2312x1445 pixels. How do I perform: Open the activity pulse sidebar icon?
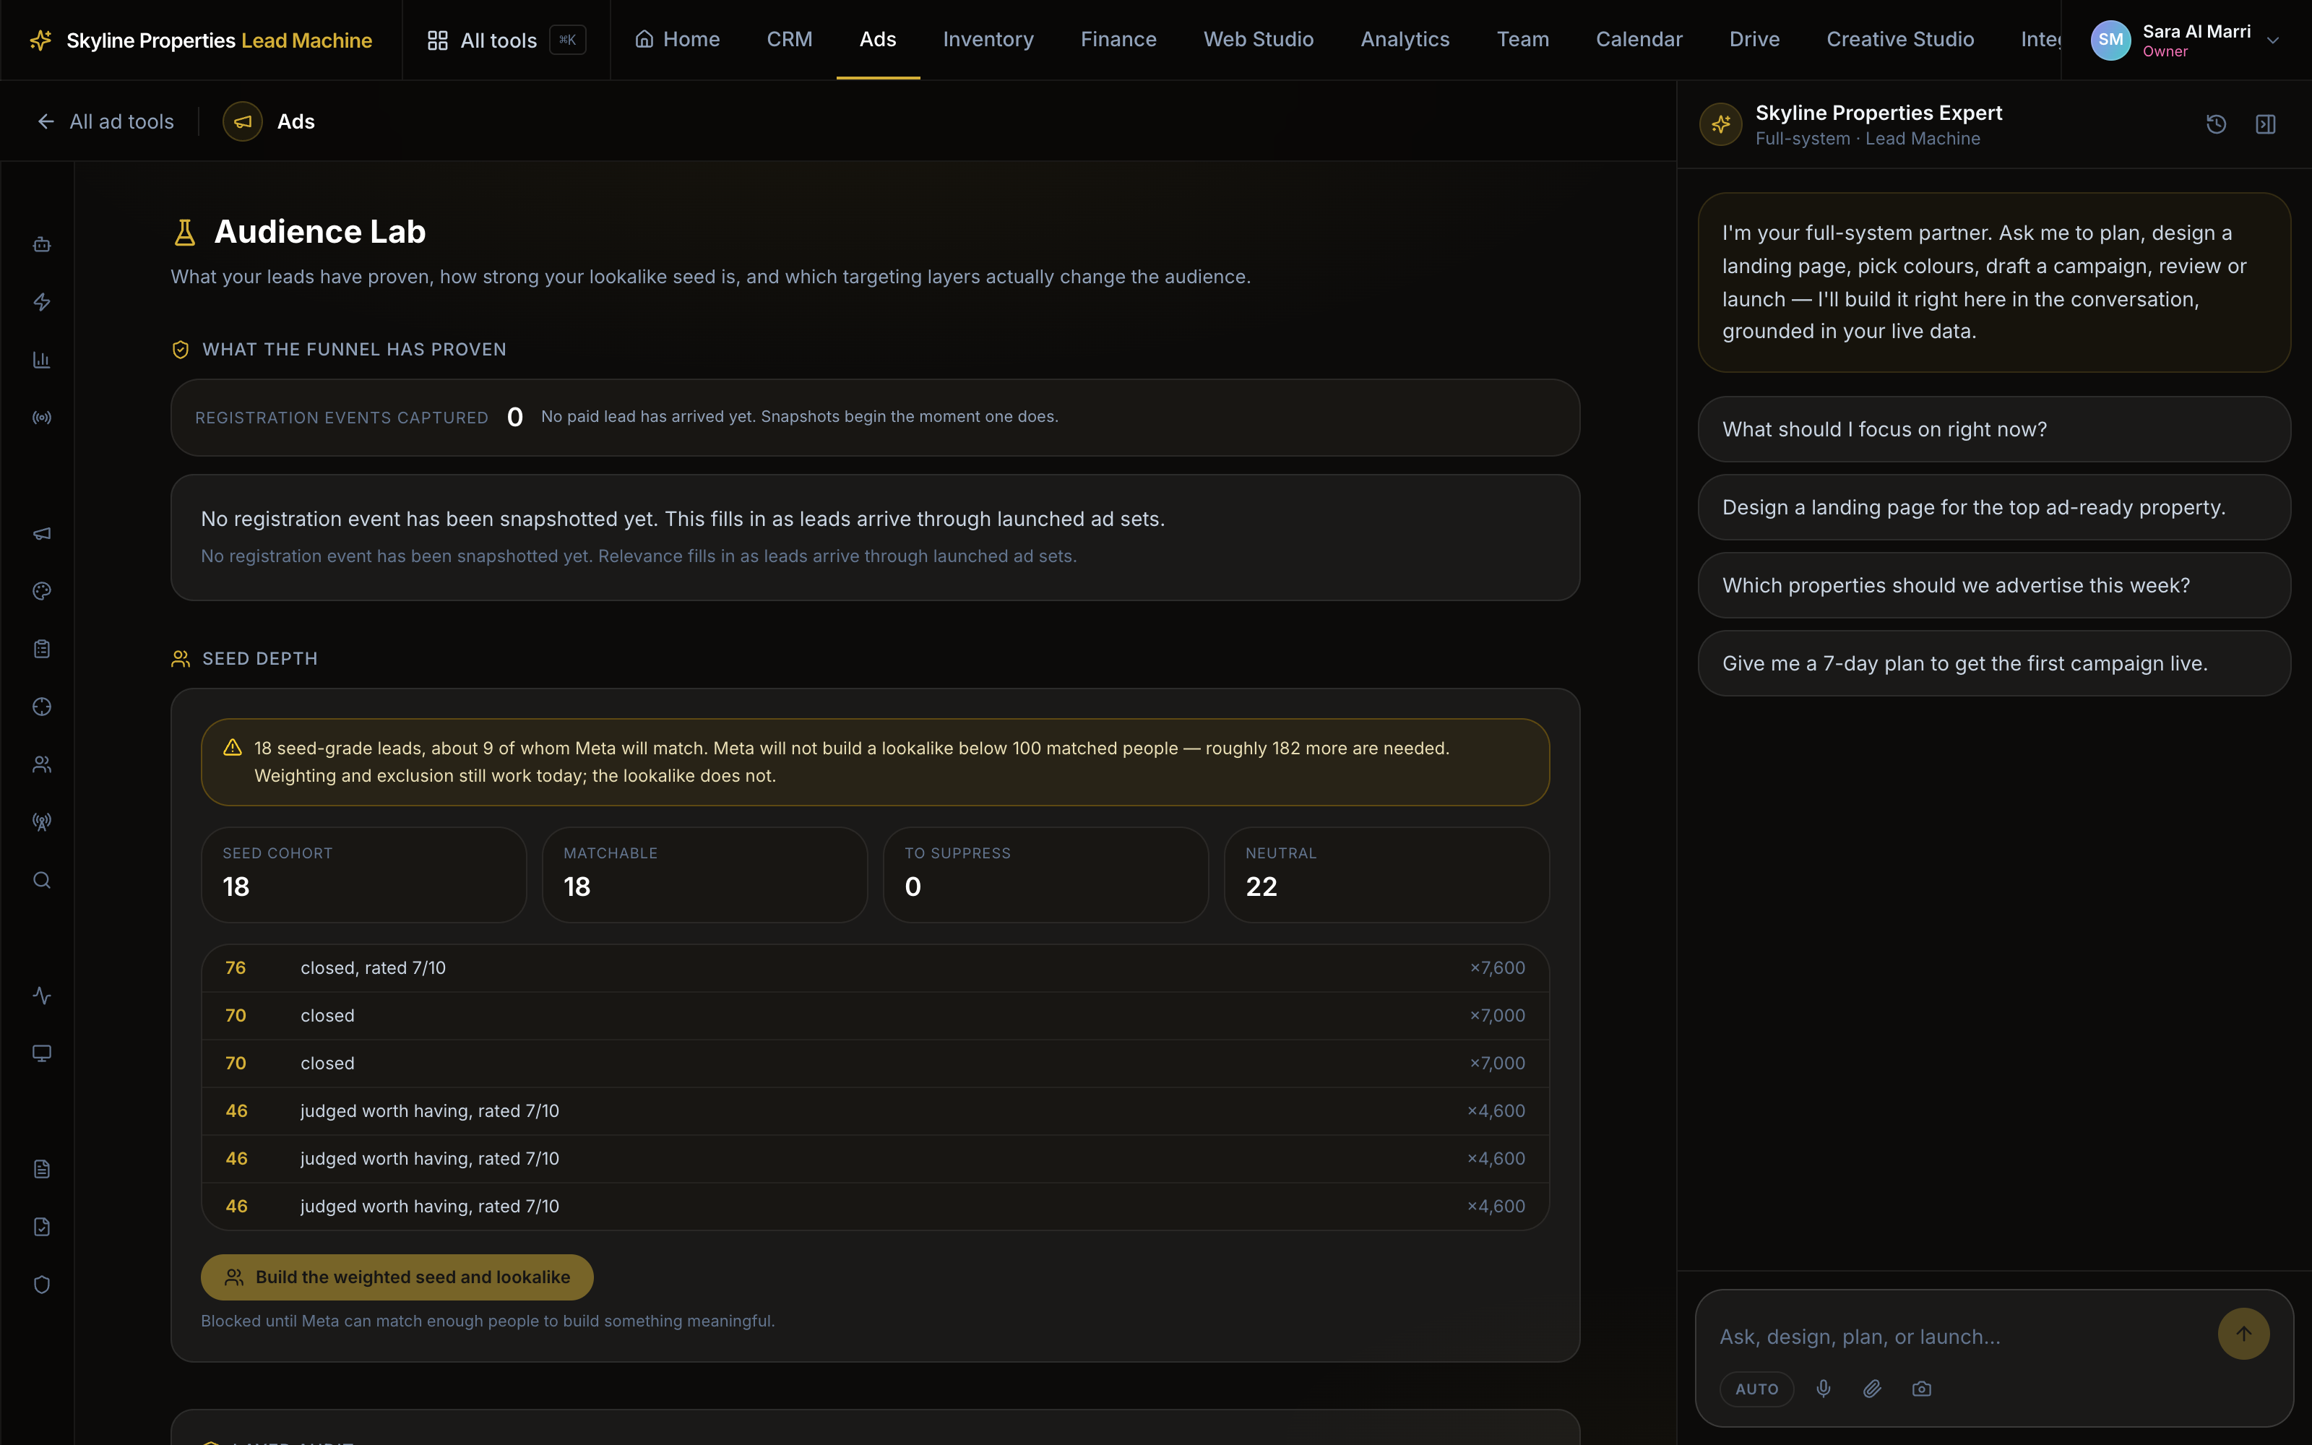click(42, 995)
